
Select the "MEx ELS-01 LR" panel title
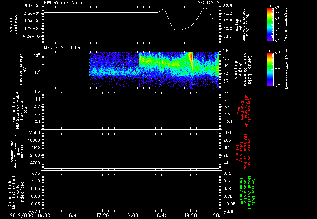click(x=62, y=48)
